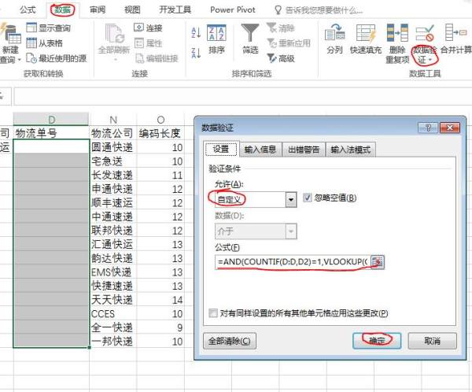Switch to the 审阅 ribbon tab

pyautogui.click(x=98, y=9)
